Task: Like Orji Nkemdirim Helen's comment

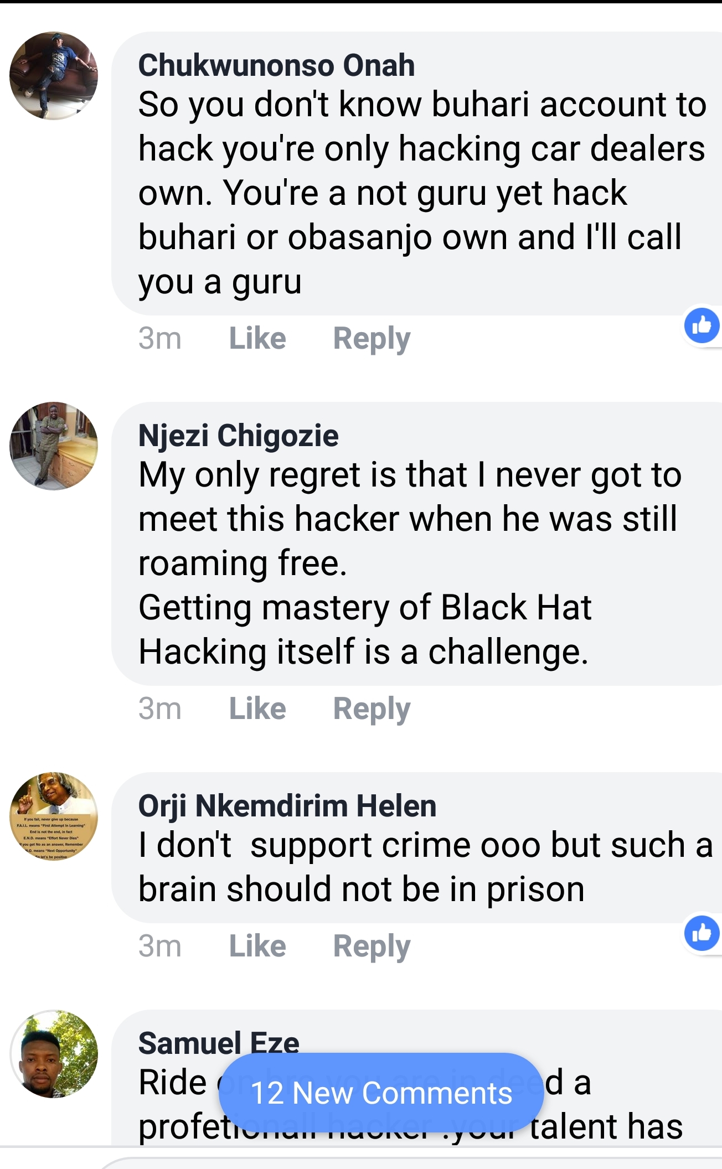Action: (257, 946)
